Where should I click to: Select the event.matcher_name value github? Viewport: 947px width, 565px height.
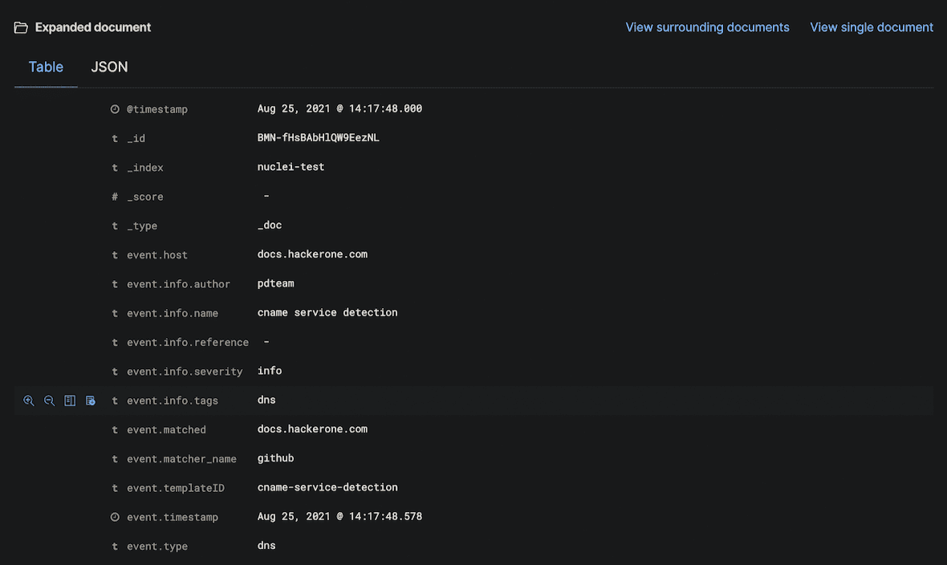tap(275, 458)
